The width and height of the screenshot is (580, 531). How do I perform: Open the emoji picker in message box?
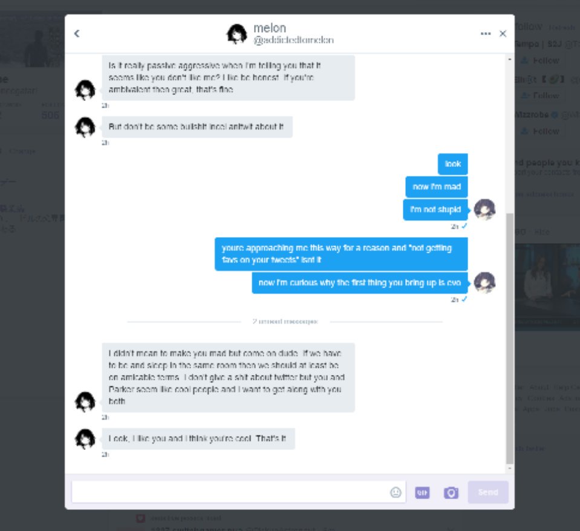tap(396, 492)
